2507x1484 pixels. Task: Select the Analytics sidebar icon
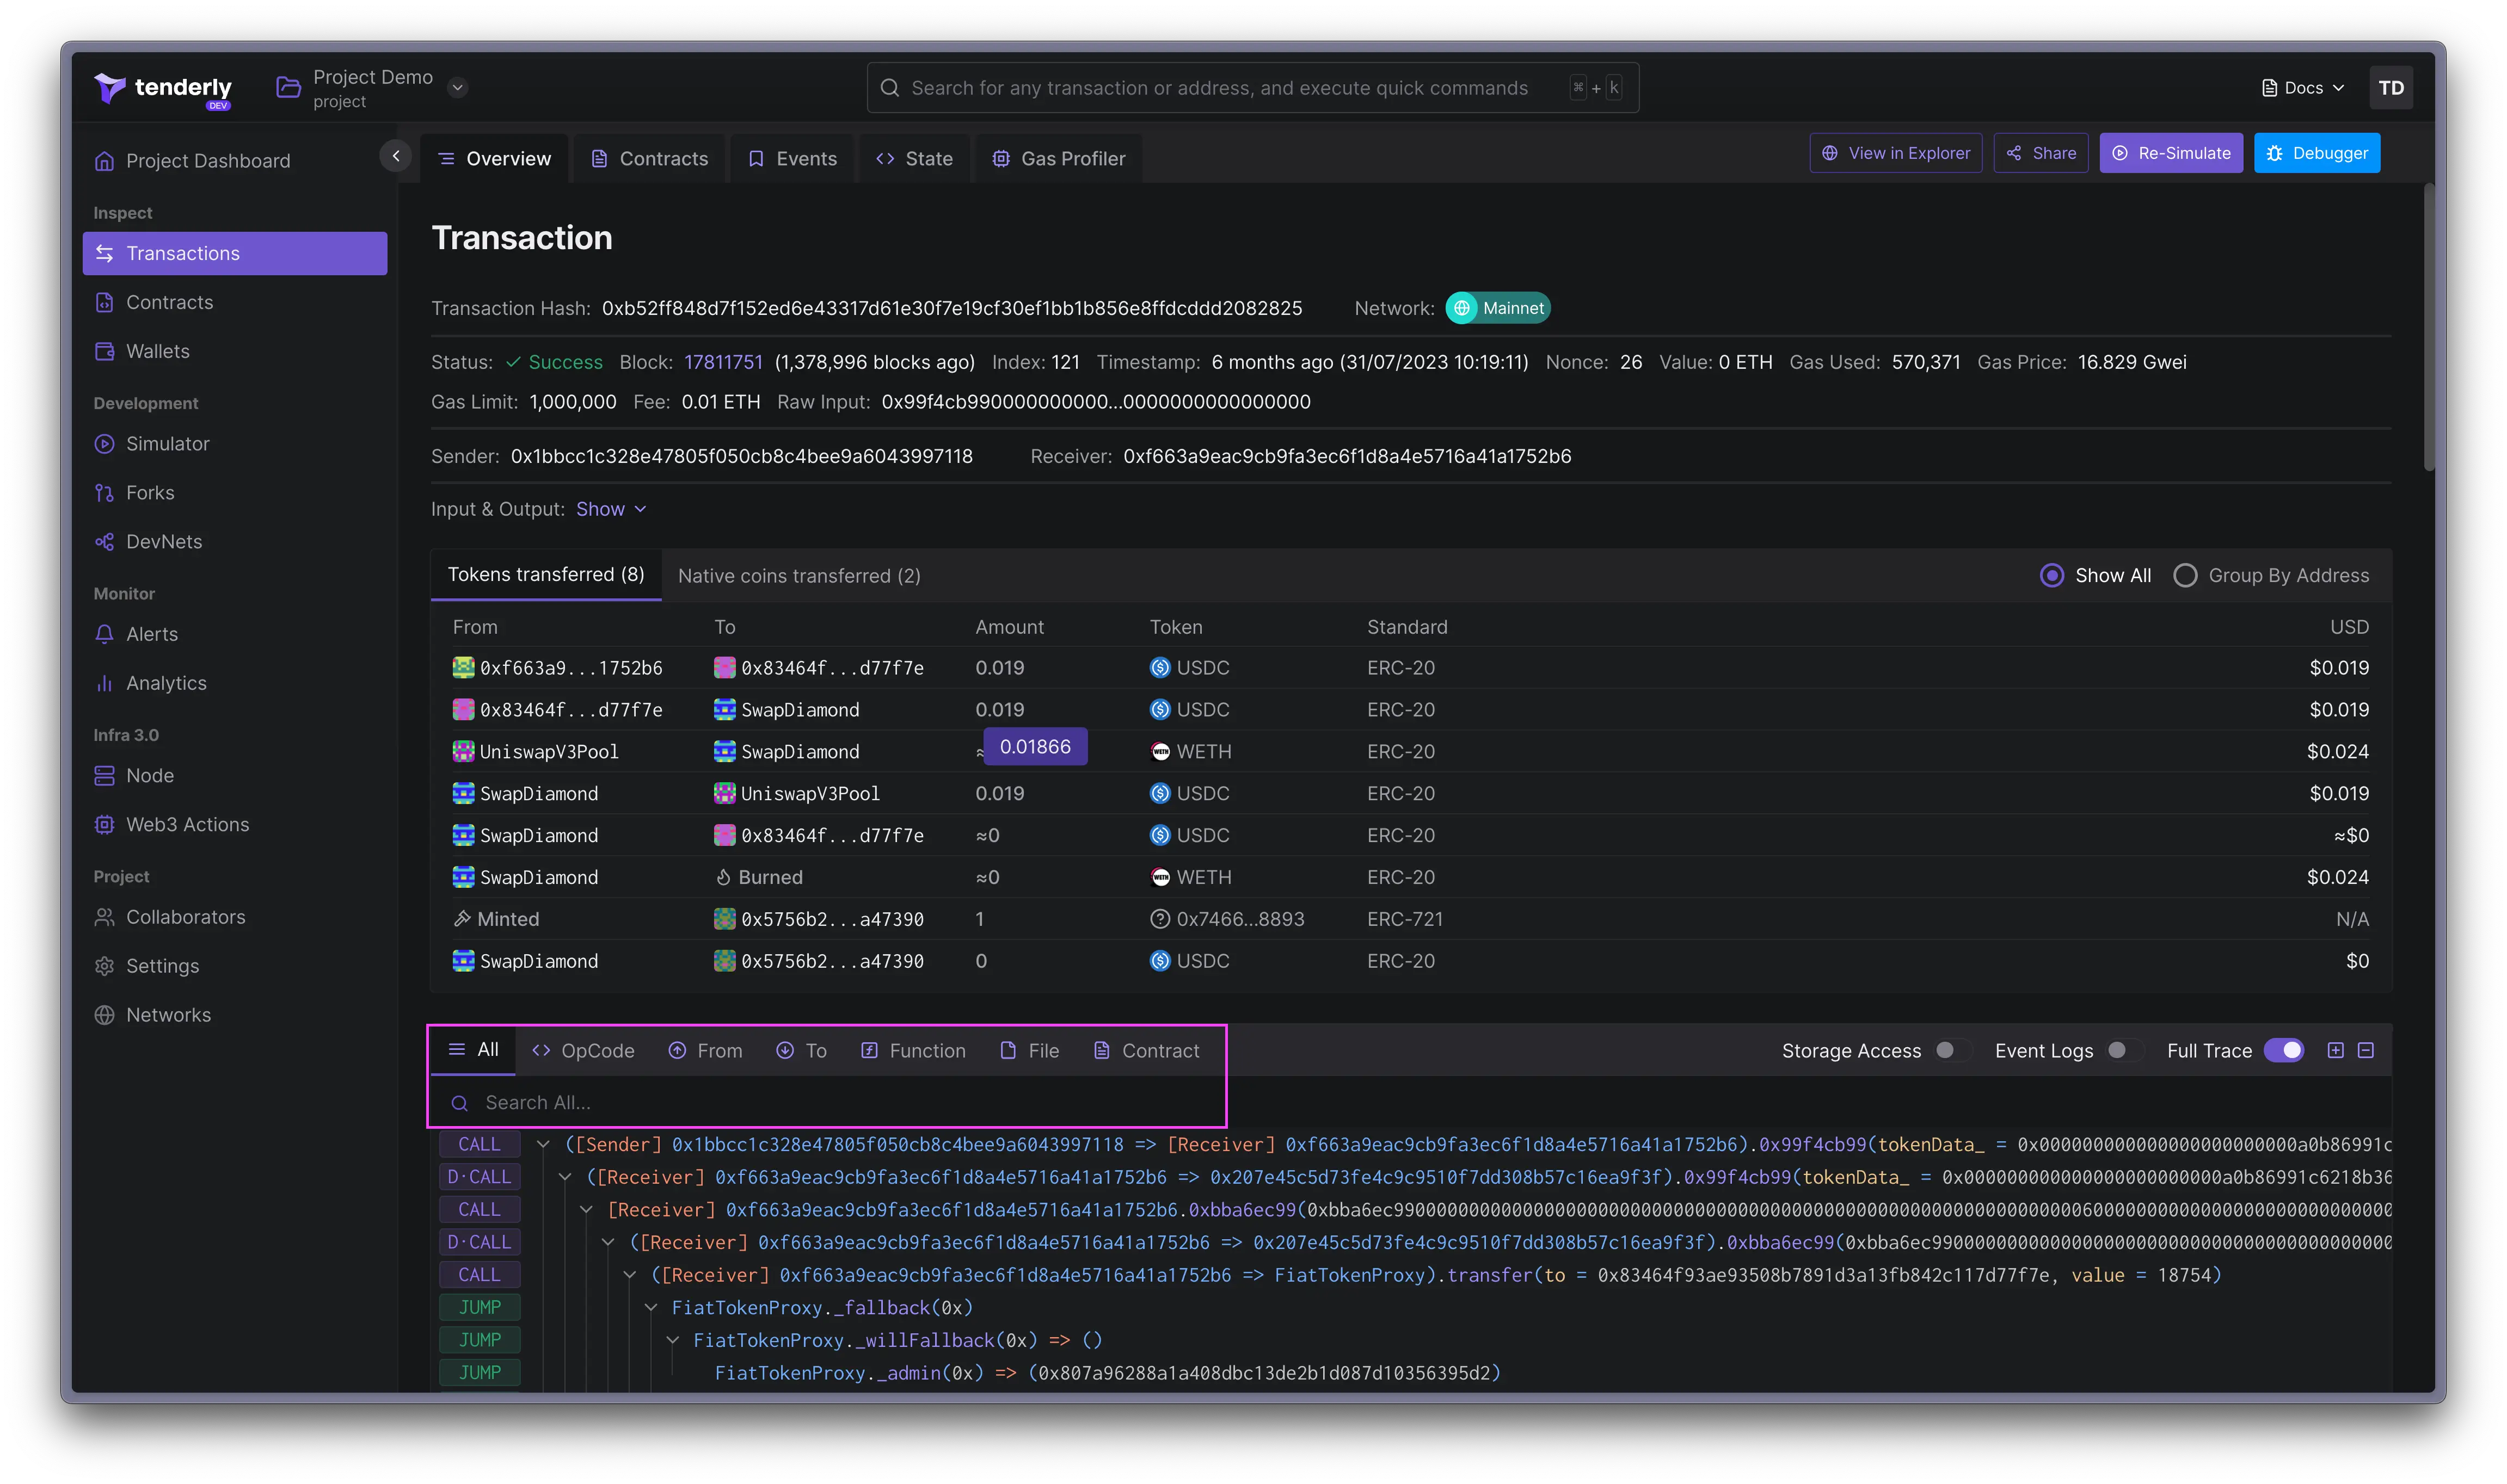click(105, 683)
